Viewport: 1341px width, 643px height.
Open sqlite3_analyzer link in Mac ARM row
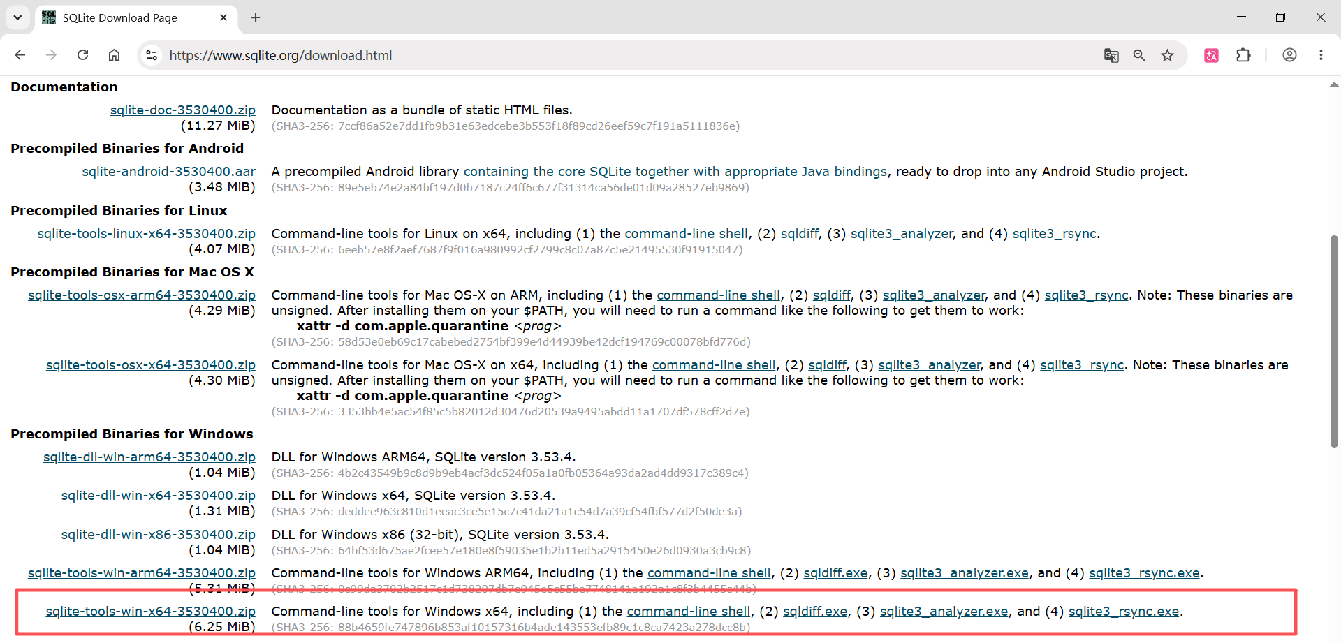(934, 295)
